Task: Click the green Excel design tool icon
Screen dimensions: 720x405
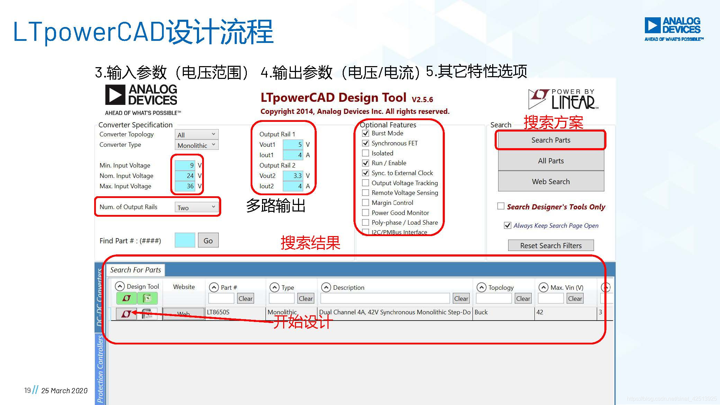Action: (147, 298)
